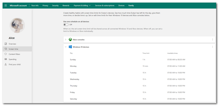This screenshot has width=219, height=106.
Task: Click the Overview sidebar icon
Action: click(6, 44)
